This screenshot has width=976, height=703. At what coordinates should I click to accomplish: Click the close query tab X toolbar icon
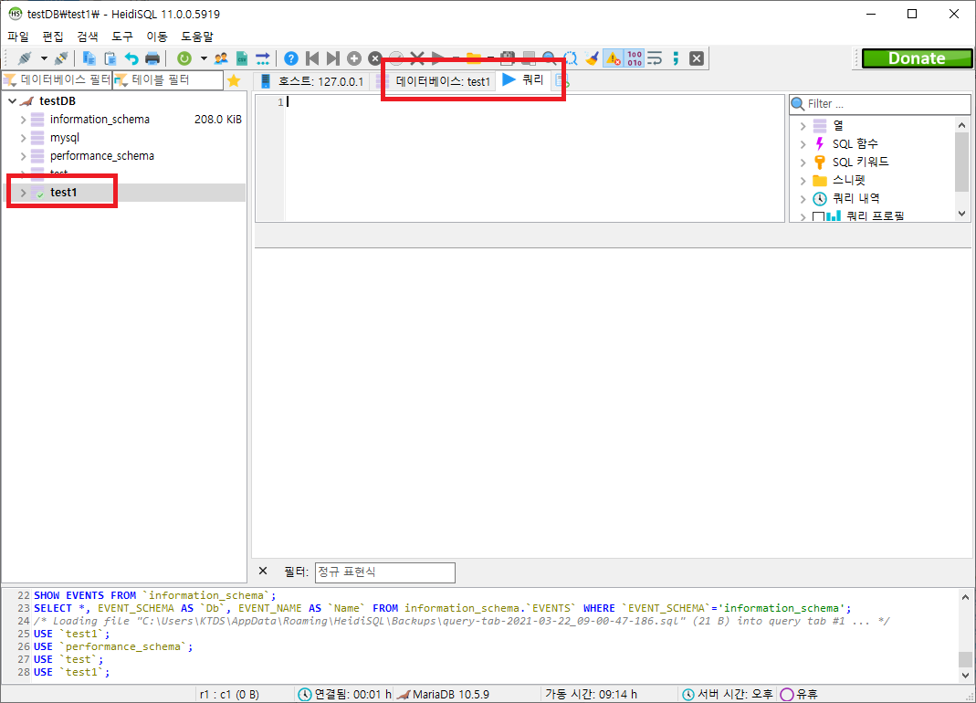(697, 58)
